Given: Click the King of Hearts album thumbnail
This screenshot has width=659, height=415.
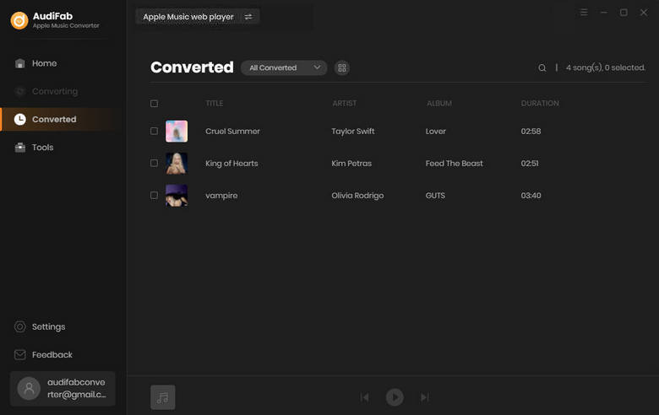Looking at the screenshot, I should 177,164.
